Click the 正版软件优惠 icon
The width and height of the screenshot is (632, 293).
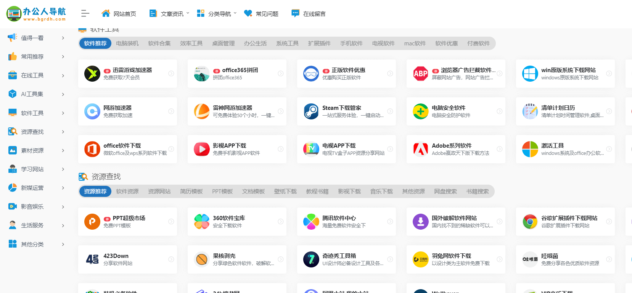coord(311,74)
